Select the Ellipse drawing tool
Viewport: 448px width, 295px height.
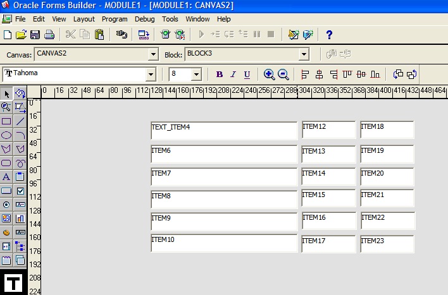pos(6,135)
